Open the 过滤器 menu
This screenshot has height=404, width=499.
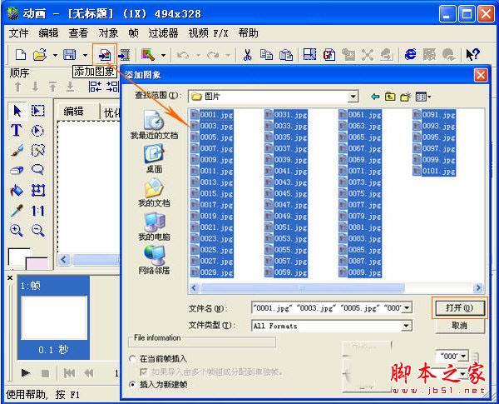(163, 32)
